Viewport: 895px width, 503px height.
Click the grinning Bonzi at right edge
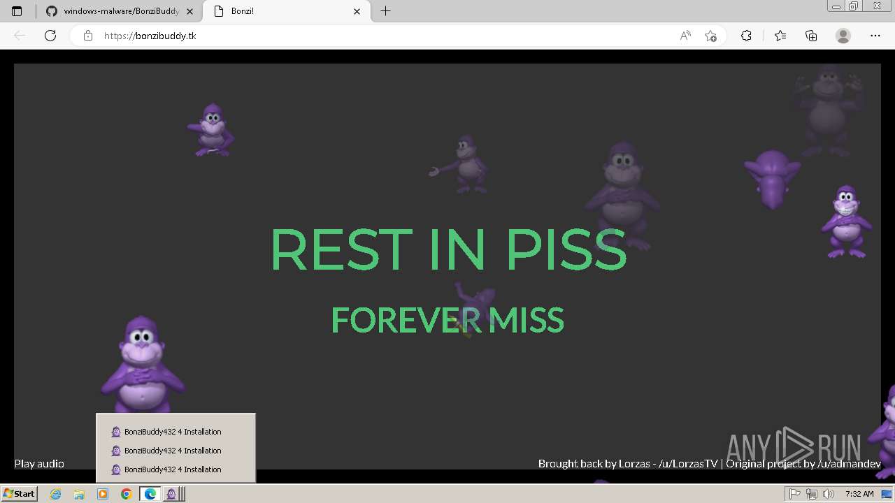coord(846,221)
